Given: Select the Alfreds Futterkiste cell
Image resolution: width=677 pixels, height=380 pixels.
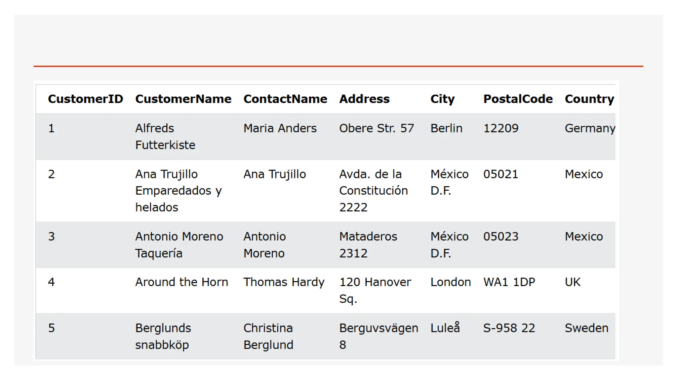Looking at the screenshot, I should [165, 137].
